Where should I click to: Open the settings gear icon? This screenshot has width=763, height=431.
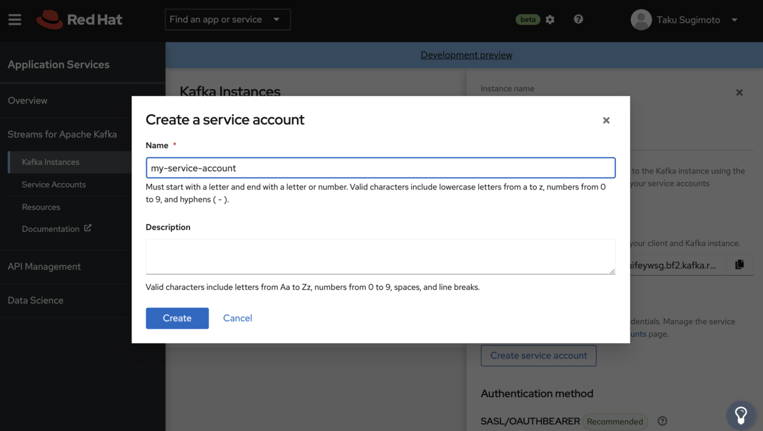coord(550,20)
